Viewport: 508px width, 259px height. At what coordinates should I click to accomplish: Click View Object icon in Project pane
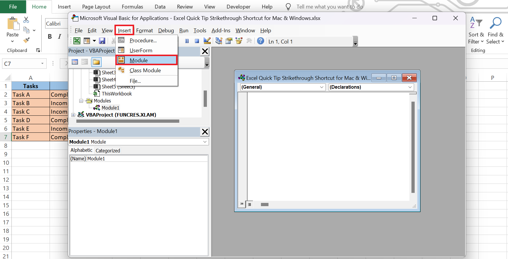pyautogui.click(x=85, y=62)
